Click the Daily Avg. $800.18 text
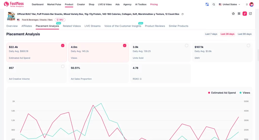259x140 pixels. click(18, 51)
